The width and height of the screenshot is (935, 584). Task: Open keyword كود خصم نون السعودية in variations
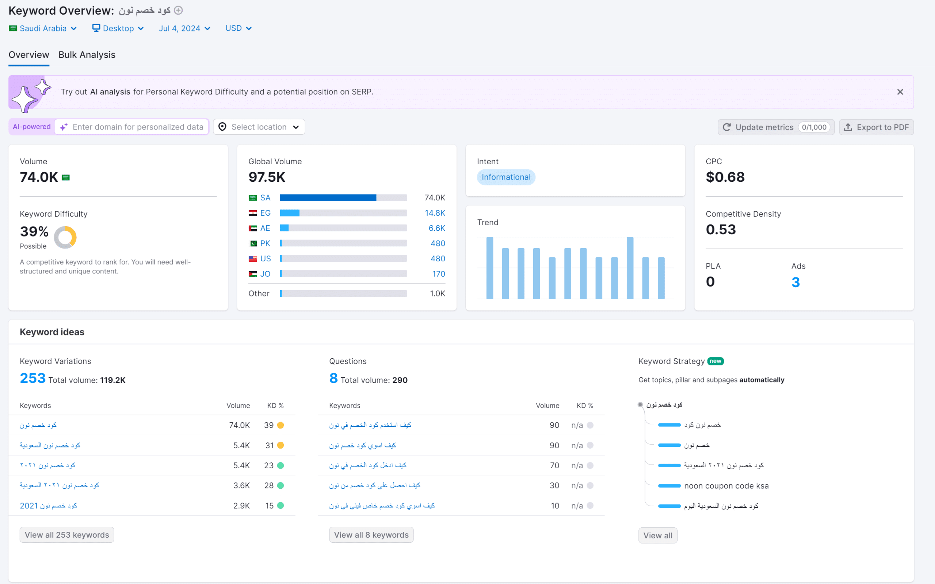[50, 445]
